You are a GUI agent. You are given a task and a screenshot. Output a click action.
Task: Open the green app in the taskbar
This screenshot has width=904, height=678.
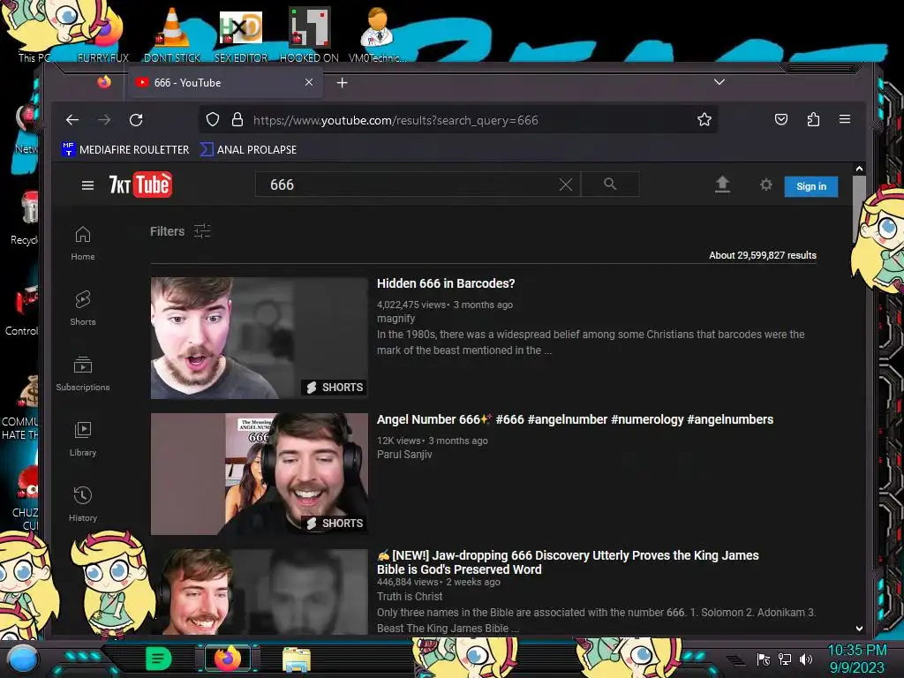point(158,659)
